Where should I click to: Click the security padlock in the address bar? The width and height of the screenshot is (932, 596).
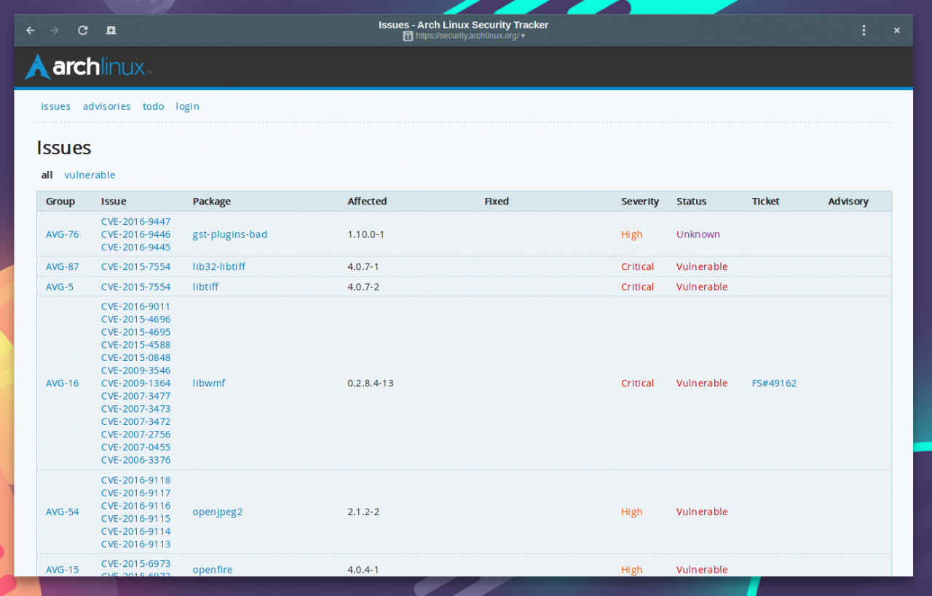[408, 36]
